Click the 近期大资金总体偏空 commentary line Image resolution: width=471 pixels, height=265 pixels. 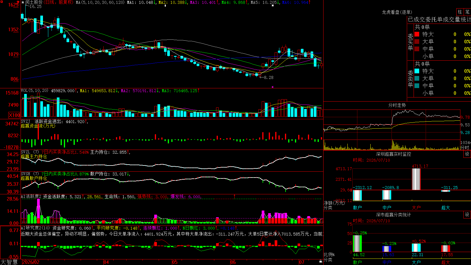click(x=172, y=234)
